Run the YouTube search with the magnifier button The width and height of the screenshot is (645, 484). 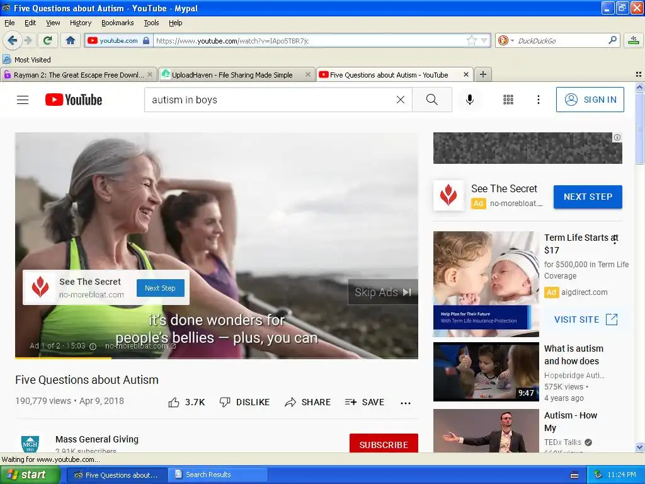pos(432,100)
